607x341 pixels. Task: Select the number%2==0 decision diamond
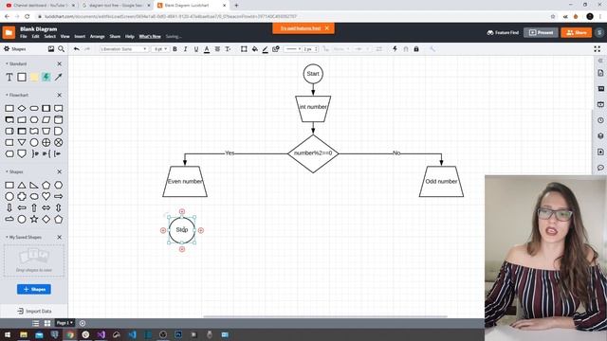coord(313,153)
